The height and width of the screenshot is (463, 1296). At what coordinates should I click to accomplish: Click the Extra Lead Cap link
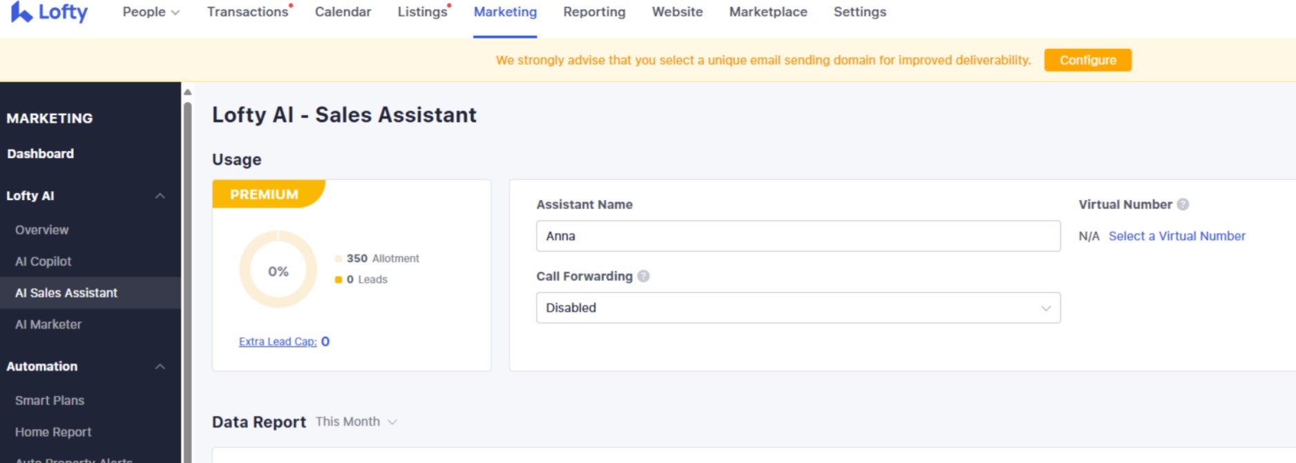pos(278,342)
